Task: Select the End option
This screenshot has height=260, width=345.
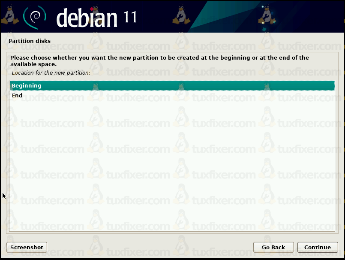Action: [172, 95]
